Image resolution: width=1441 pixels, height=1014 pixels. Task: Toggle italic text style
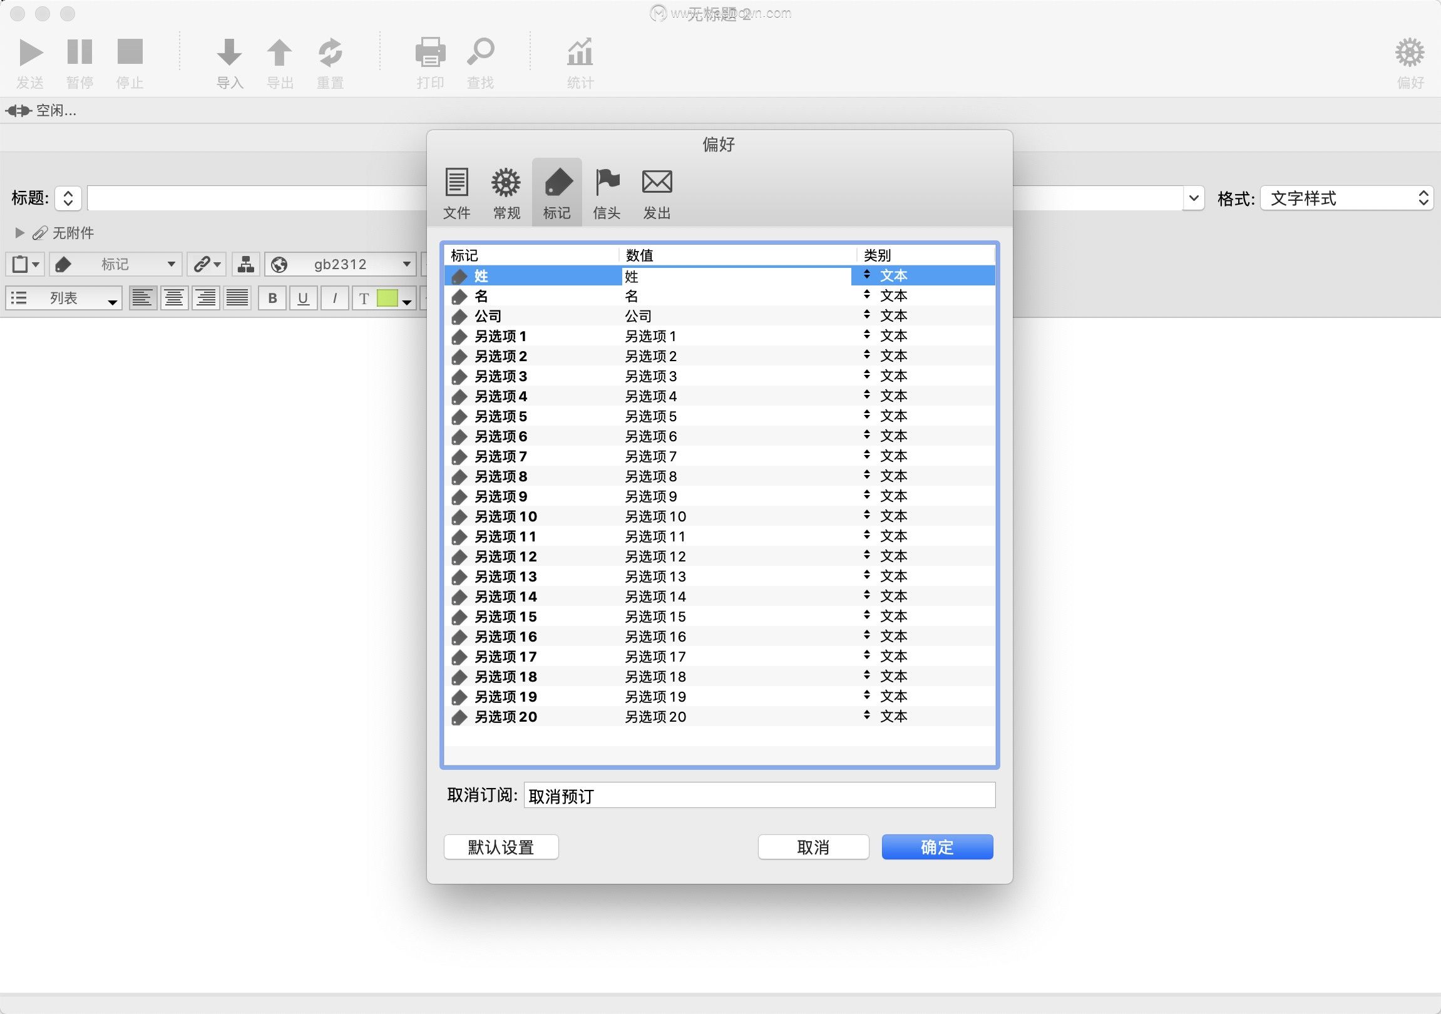point(334,299)
